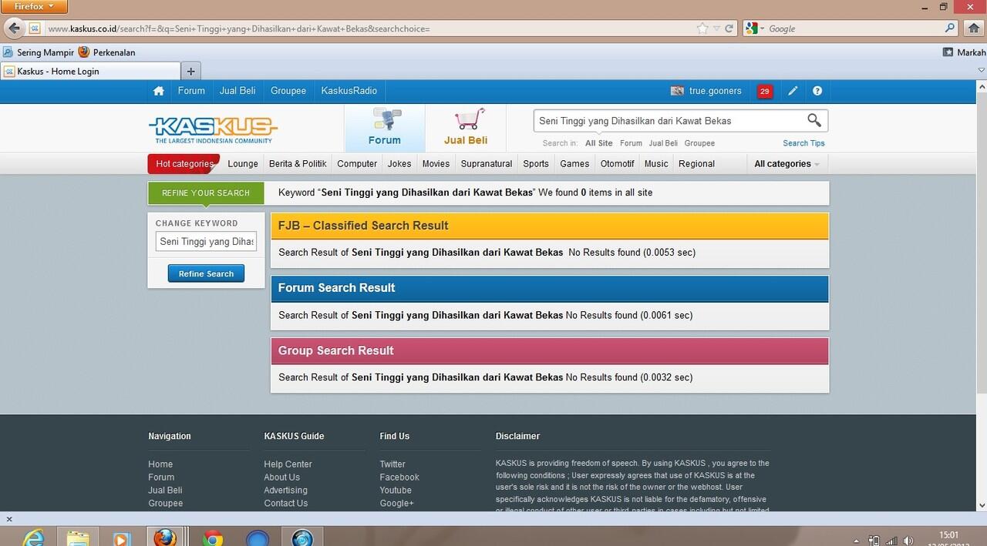Select the Kaskus - Home Login tab

[90, 71]
